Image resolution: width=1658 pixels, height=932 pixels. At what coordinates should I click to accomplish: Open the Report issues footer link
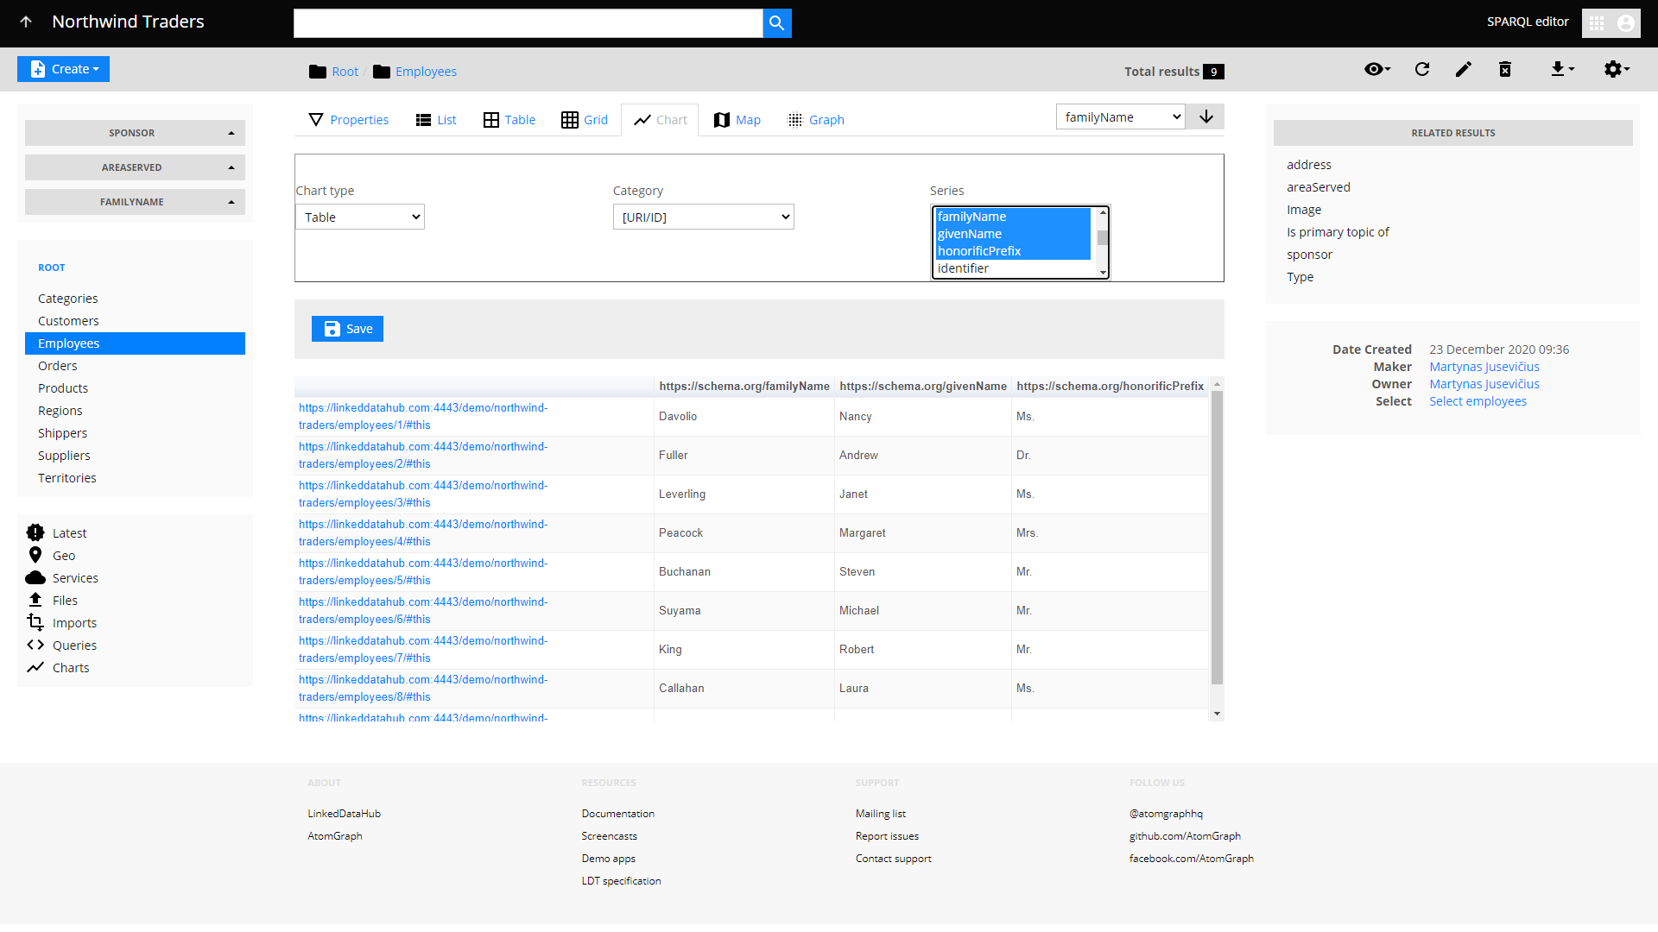click(887, 836)
